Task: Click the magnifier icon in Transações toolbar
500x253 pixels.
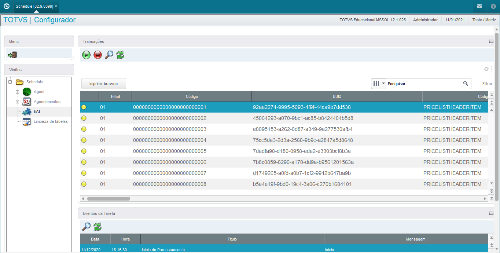Action: coord(109,55)
